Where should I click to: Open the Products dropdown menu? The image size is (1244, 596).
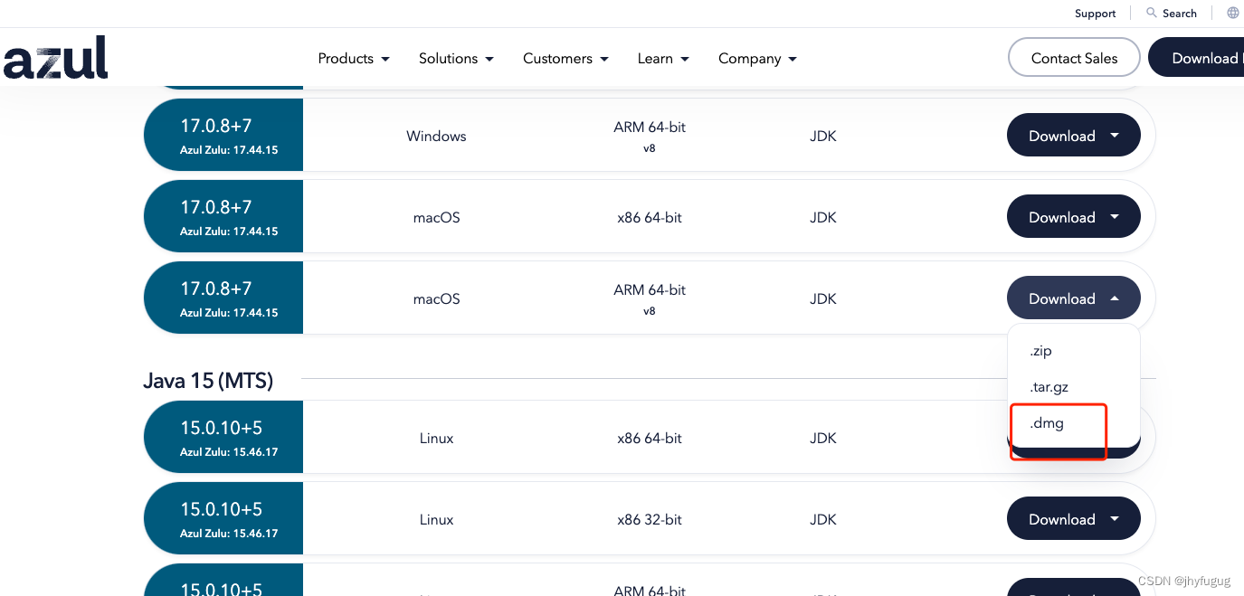click(353, 58)
